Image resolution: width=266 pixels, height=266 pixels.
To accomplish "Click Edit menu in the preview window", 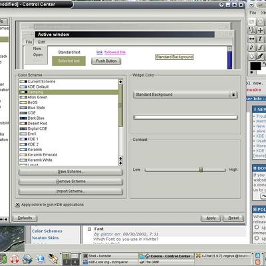I will [41, 42].
